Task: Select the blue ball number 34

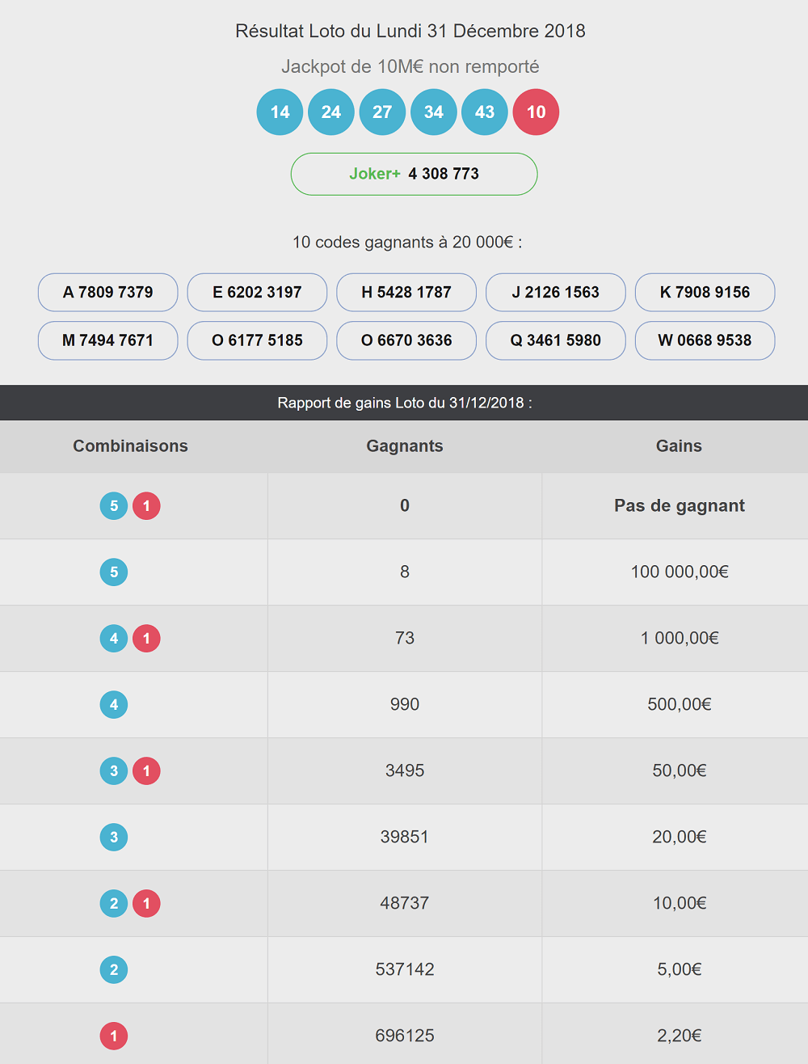Action: (434, 112)
